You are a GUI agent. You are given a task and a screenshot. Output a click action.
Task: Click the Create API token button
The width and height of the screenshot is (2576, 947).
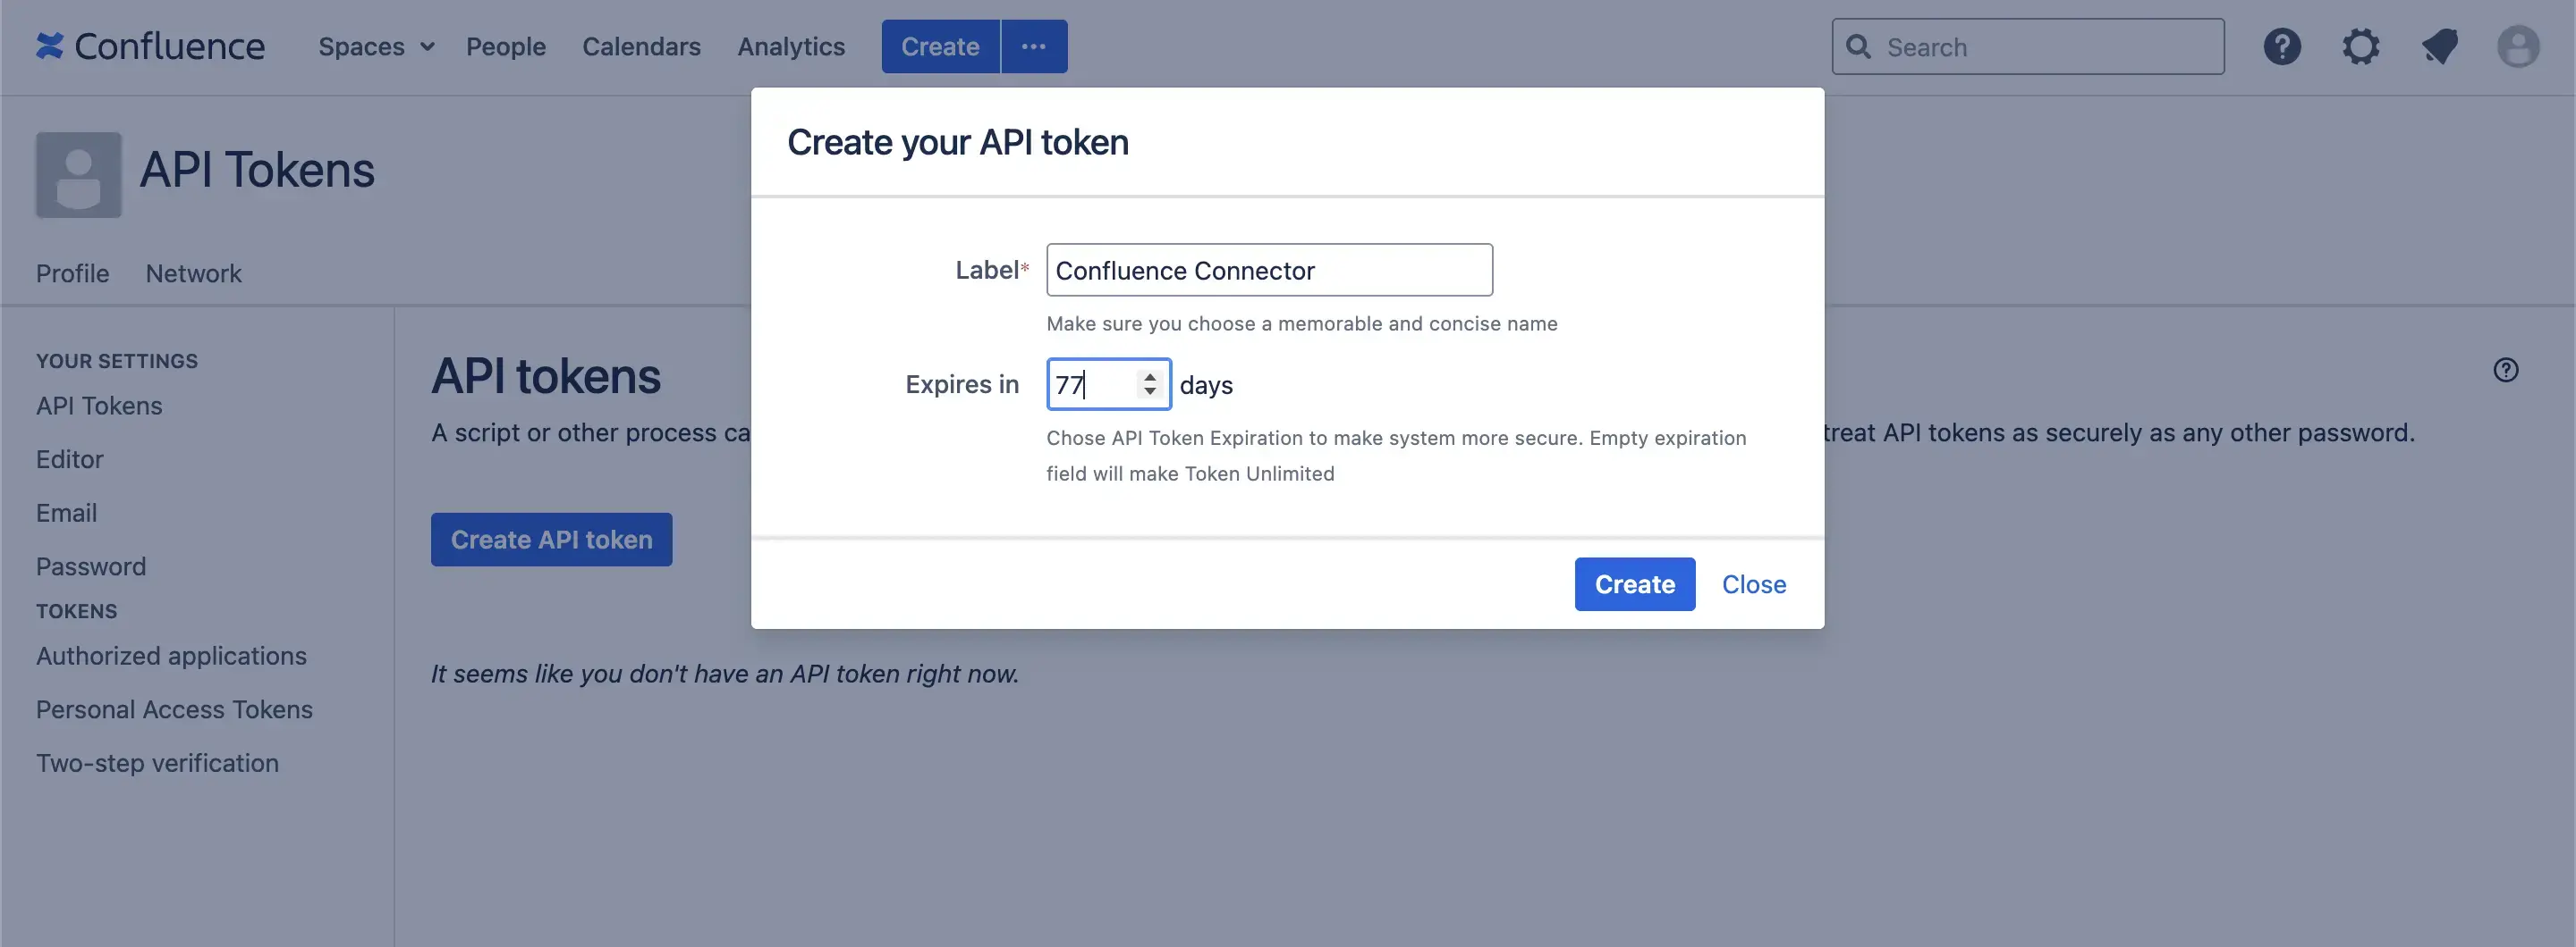(x=551, y=540)
